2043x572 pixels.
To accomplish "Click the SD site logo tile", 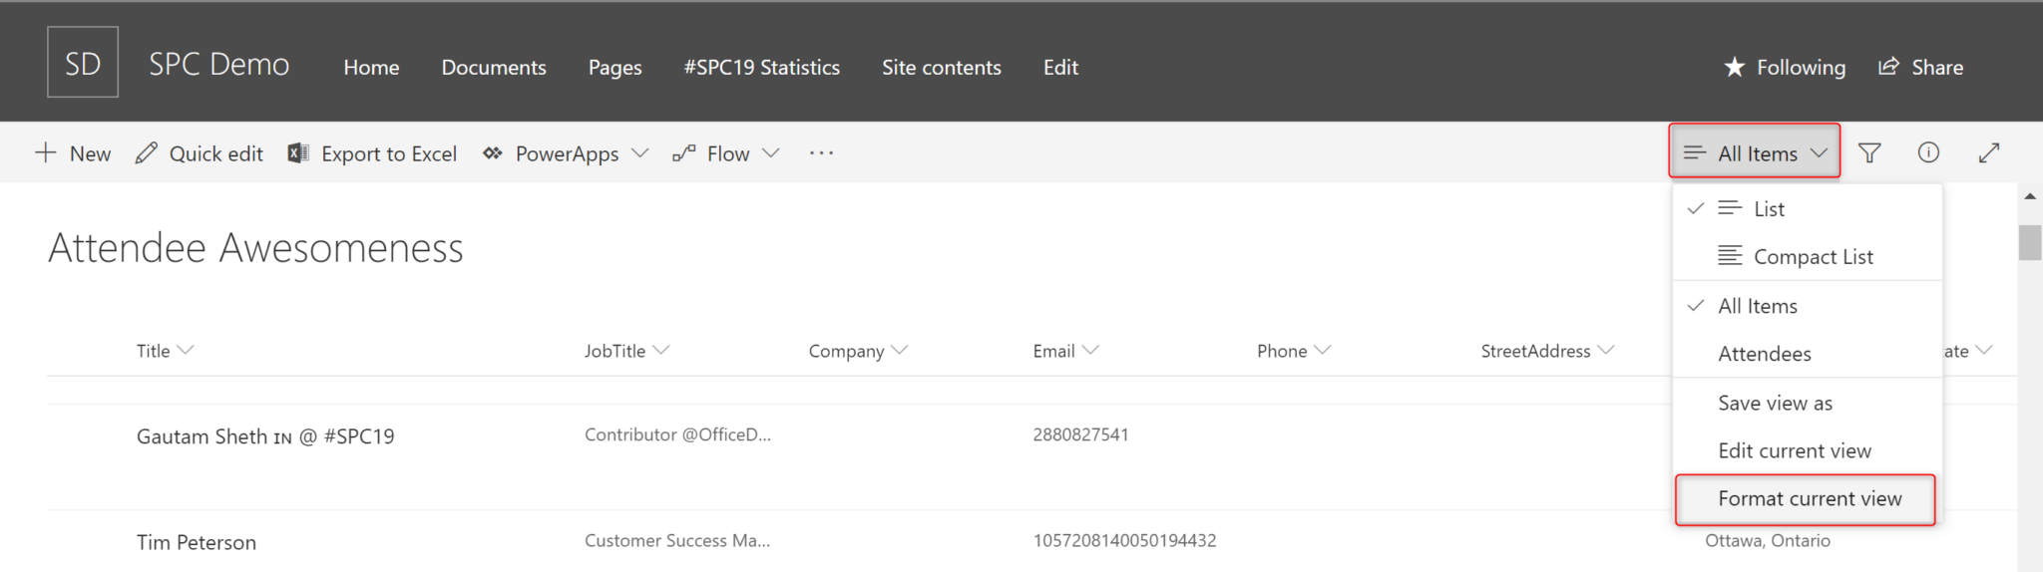I will tap(83, 62).
